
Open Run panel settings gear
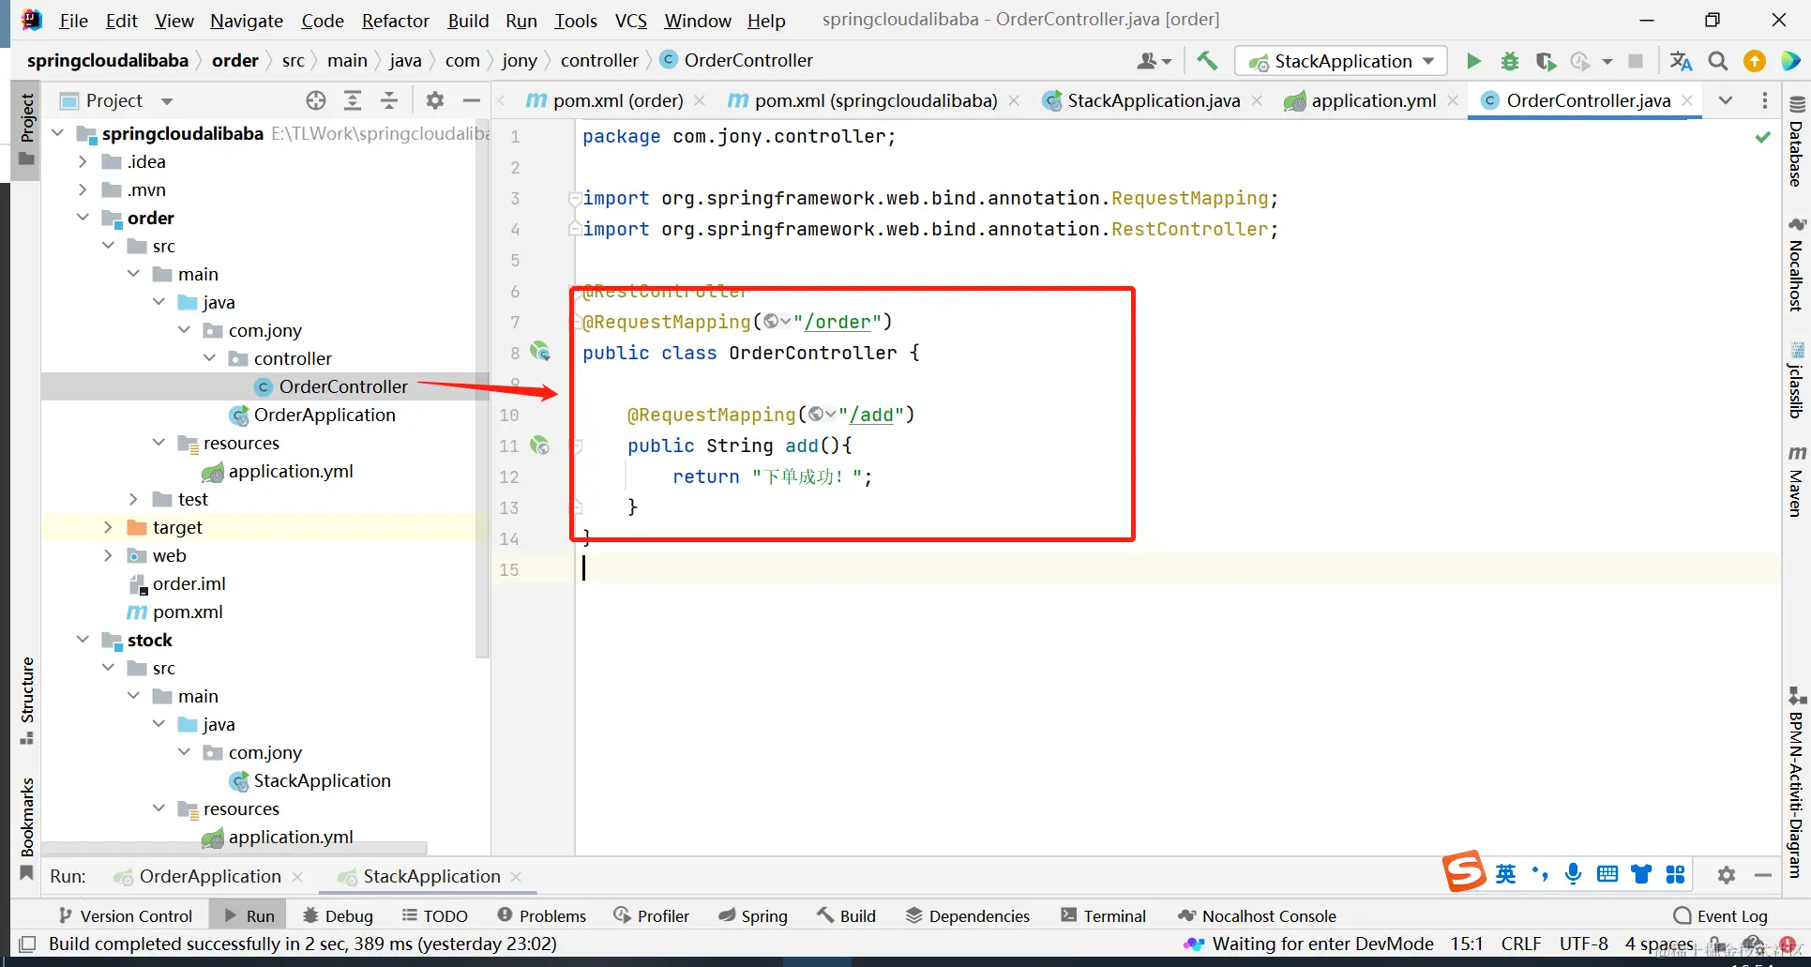1727,875
